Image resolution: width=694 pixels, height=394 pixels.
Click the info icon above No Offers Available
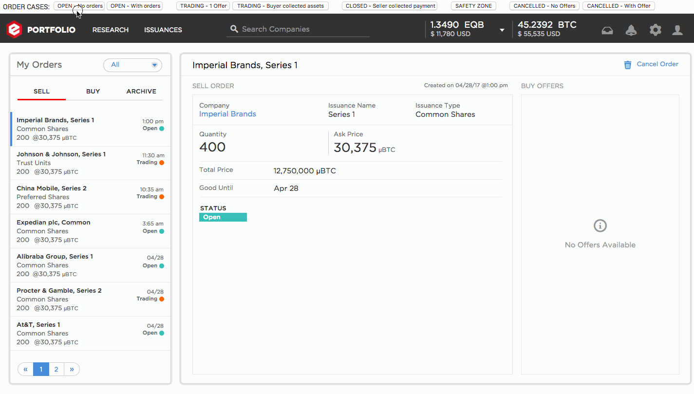600,226
